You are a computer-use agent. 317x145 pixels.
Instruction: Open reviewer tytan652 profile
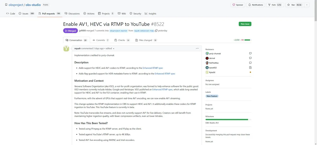click(213, 68)
